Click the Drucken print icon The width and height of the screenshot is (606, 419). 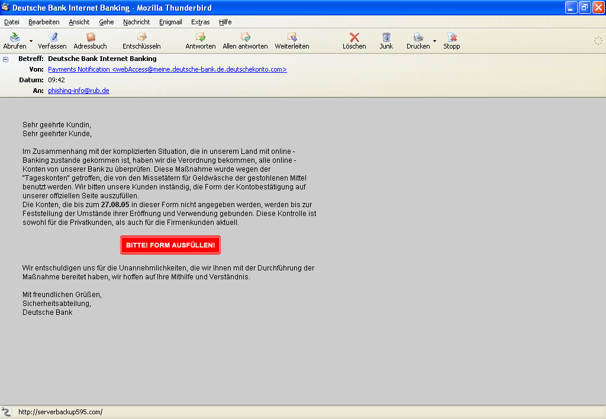point(418,37)
